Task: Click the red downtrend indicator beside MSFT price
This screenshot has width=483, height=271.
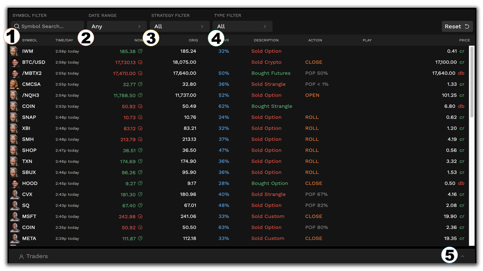Action: [x=141, y=216]
